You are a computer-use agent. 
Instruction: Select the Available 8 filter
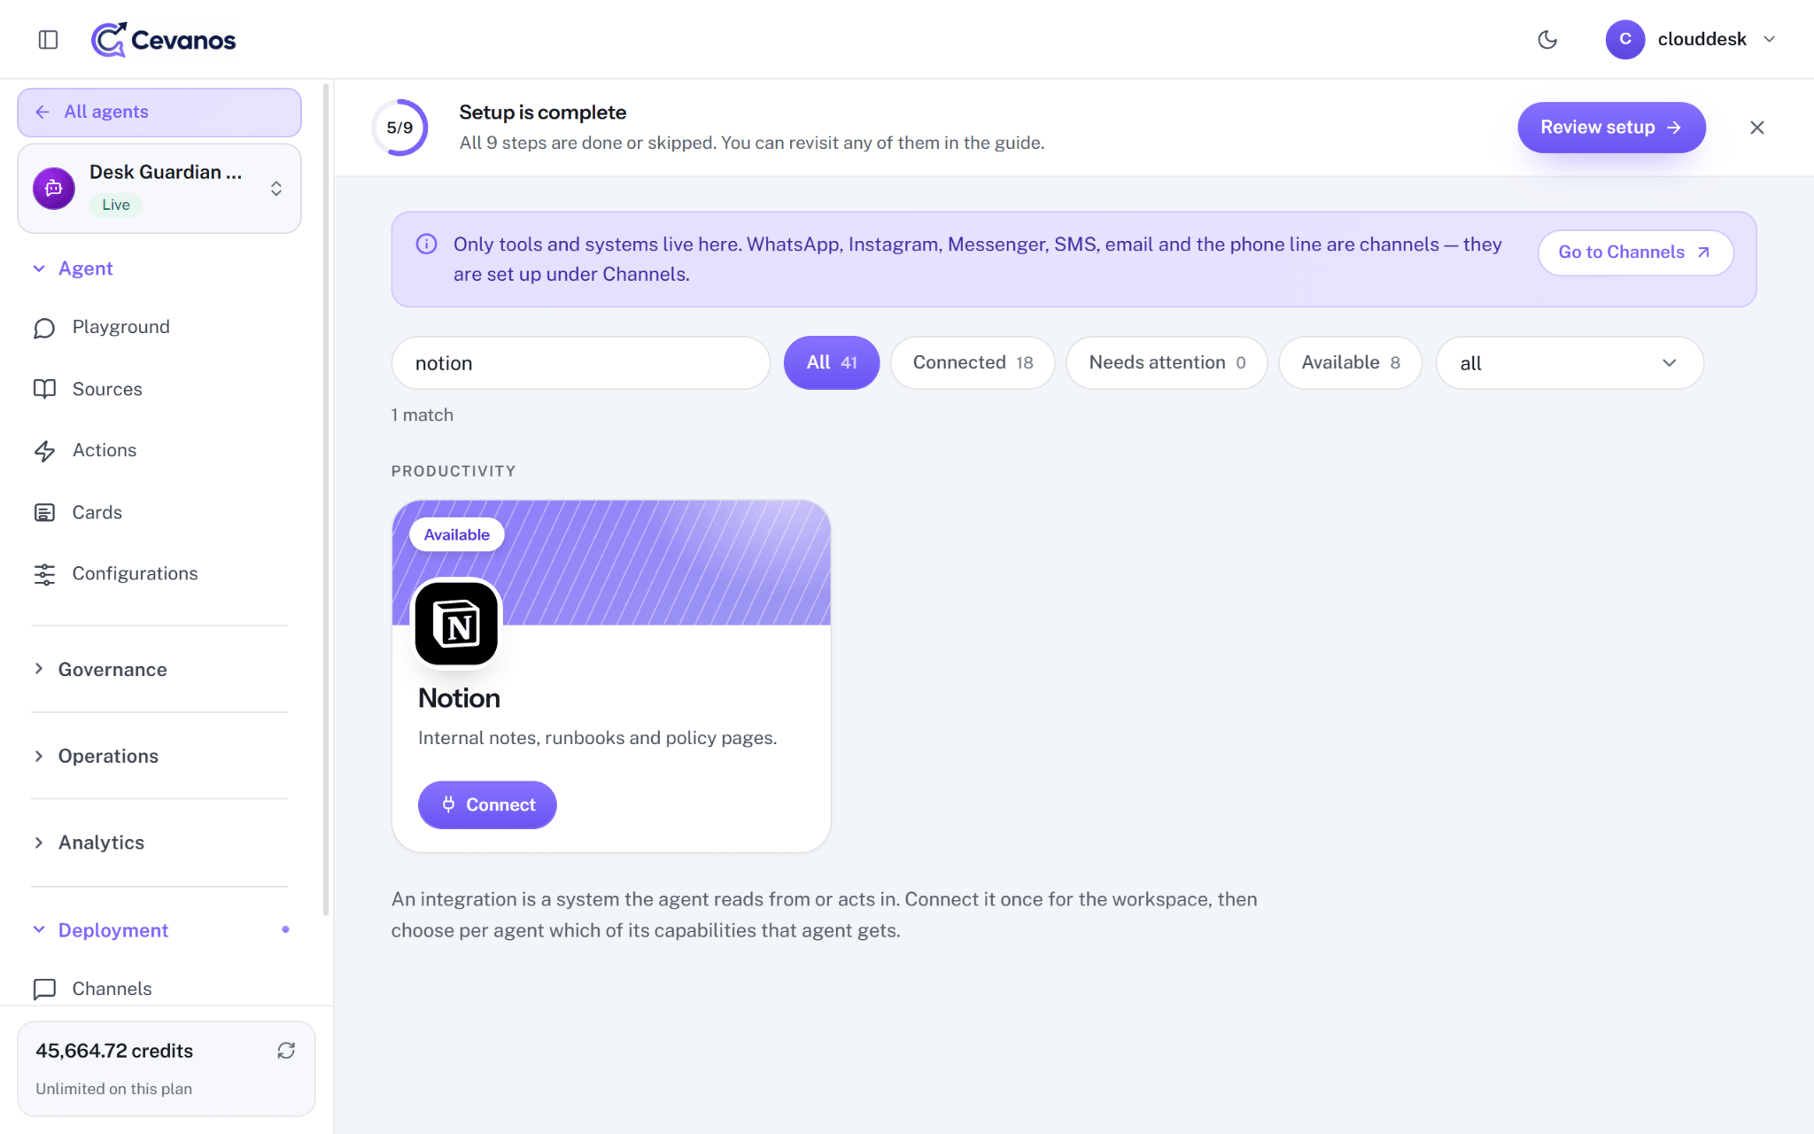pyautogui.click(x=1350, y=363)
